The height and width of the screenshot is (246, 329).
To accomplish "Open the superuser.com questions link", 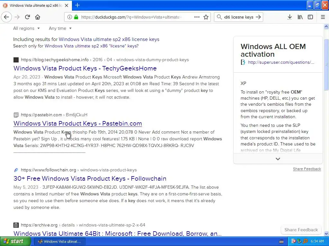I will 281,62.
